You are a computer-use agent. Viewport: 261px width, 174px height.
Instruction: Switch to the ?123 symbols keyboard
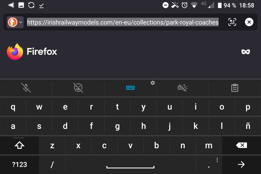(20, 165)
